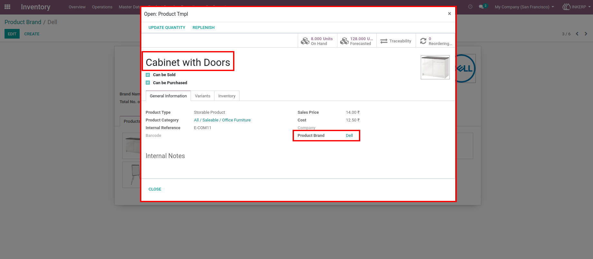Toggle the Can be Purchased checkbox
The image size is (593, 259).
[148, 83]
